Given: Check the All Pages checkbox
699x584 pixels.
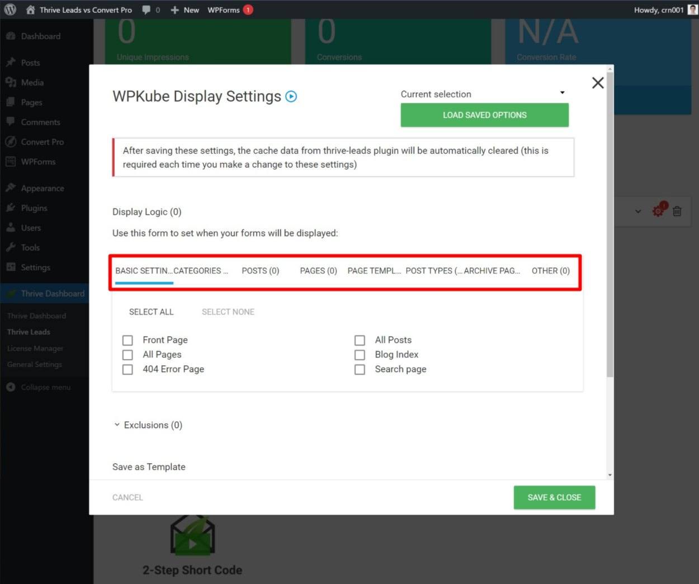Looking at the screenshot, I should 127,355.
